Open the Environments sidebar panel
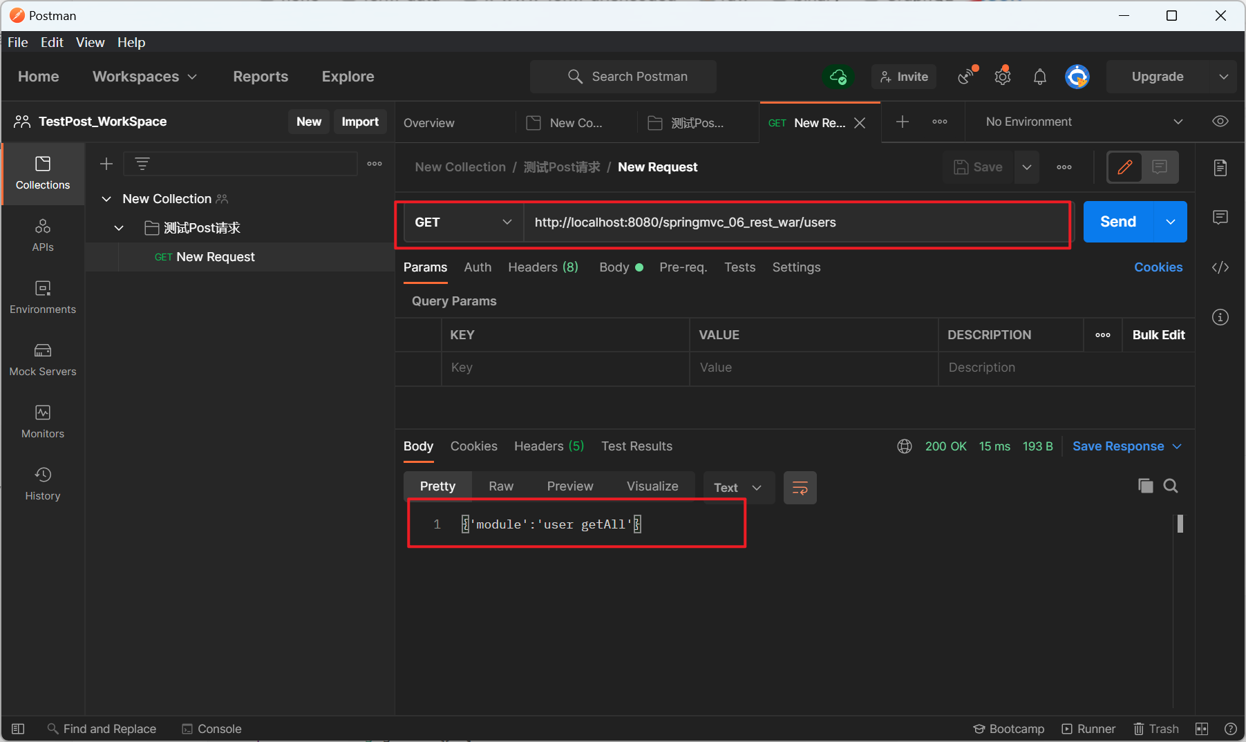Screen dimensions: 1246x742 tap(43, 298)
